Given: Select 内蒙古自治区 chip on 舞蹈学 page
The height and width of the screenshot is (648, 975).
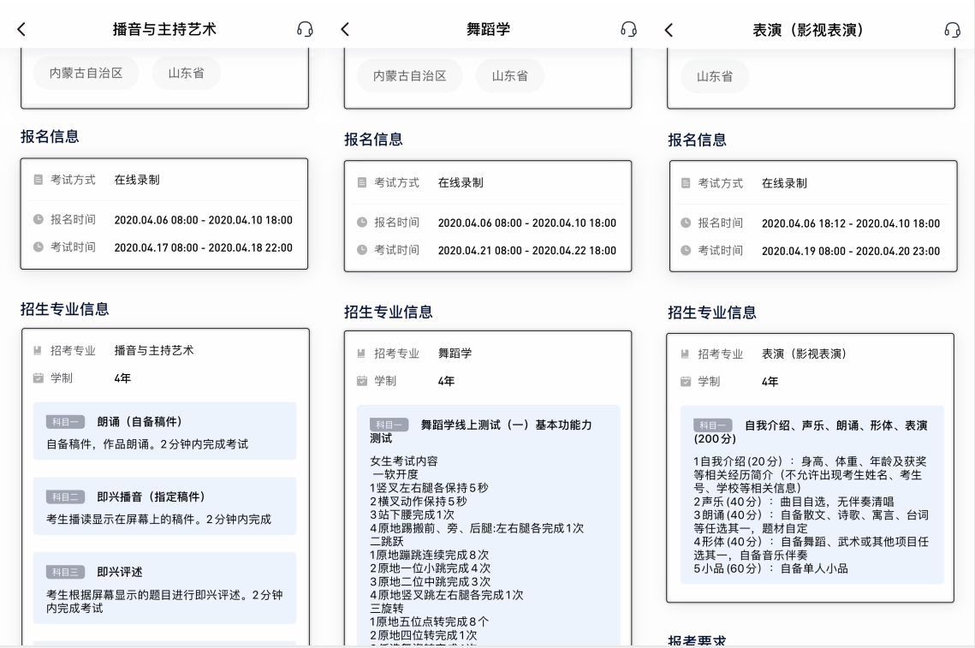Looking at the screenshot, I should [x=410, y=76].
